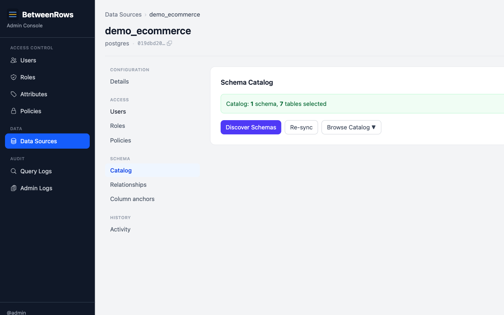This screenshot has height=315, width=504.
Task: Open Users tab under Access section
Action: click(x=152, y=112)
